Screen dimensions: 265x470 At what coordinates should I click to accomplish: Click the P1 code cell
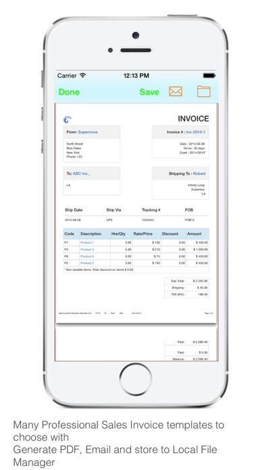pos(66,242)
